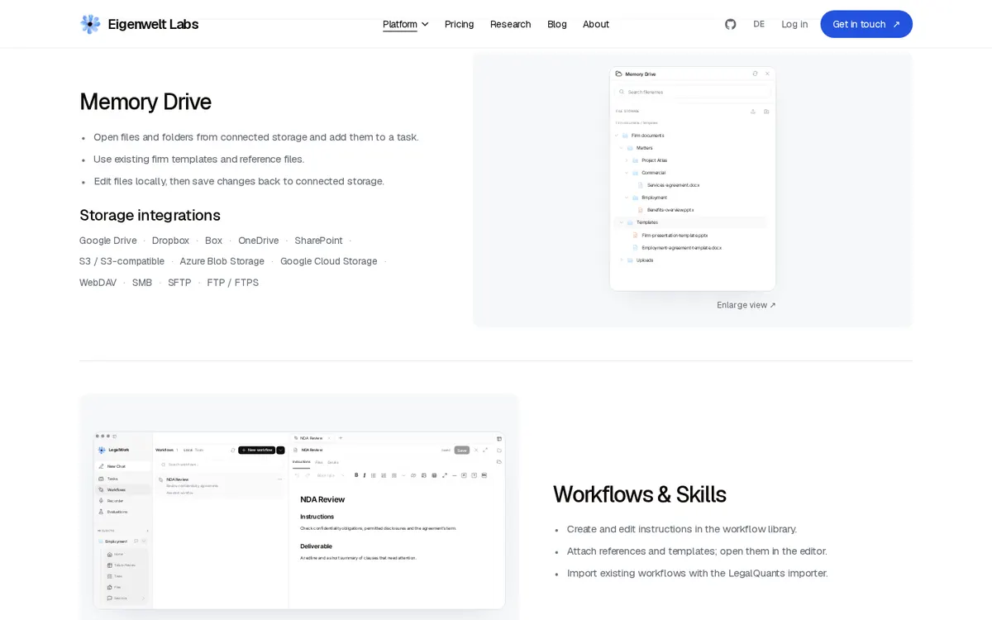Open Tabular Review under Employment project
The width and height of the screenshot is (992, 620).
(x=121, y=565)
